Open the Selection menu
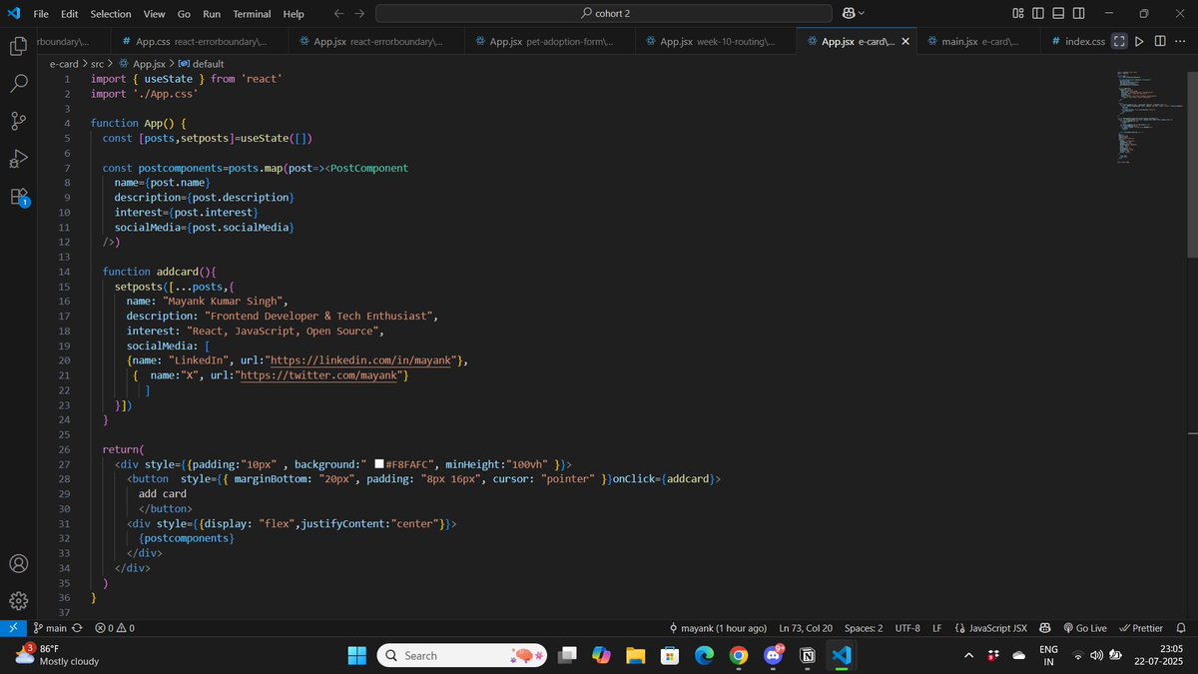The width and height of the screenshot is (1198, 674). tap(110, 14)
